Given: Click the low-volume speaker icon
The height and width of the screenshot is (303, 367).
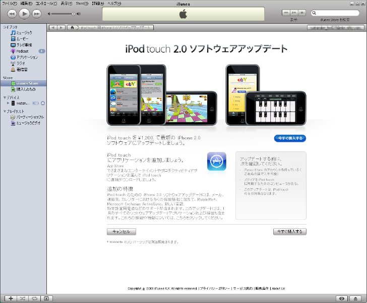Looking at the screenshot, I should (49, 14).
